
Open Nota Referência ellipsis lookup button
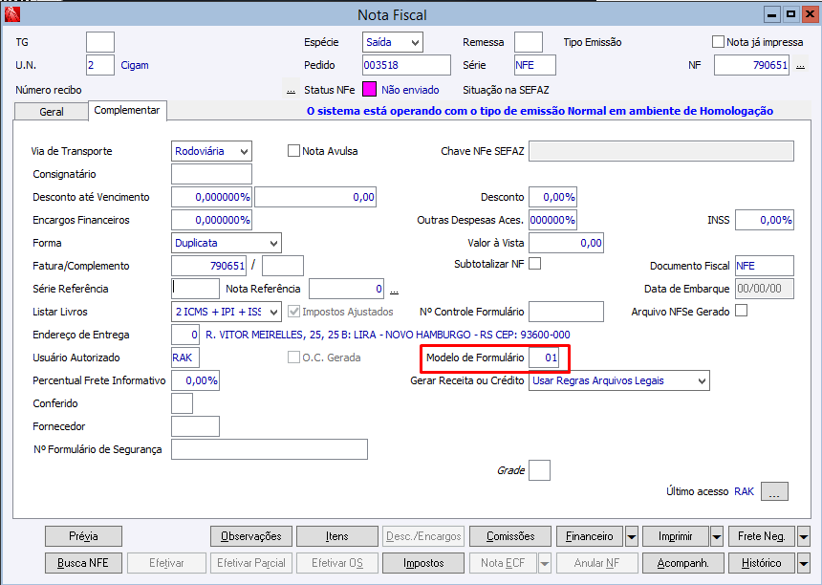pyautogui.click(x=394, y=289)
